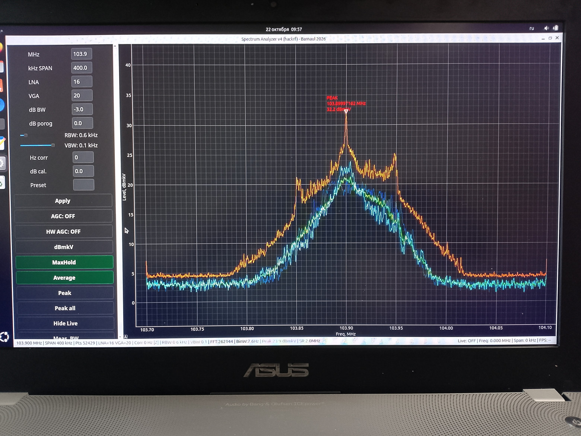Click FFT:262144 in the status bar
Image resolution: width=581 pixels, height=436 pixels.
tap(222, 341)
